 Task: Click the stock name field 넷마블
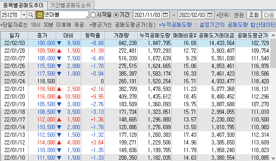(x=66, y=15)
